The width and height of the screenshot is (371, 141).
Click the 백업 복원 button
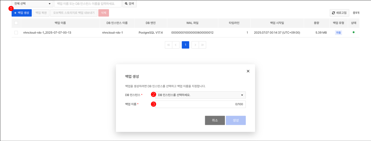[x=41, y=13]
